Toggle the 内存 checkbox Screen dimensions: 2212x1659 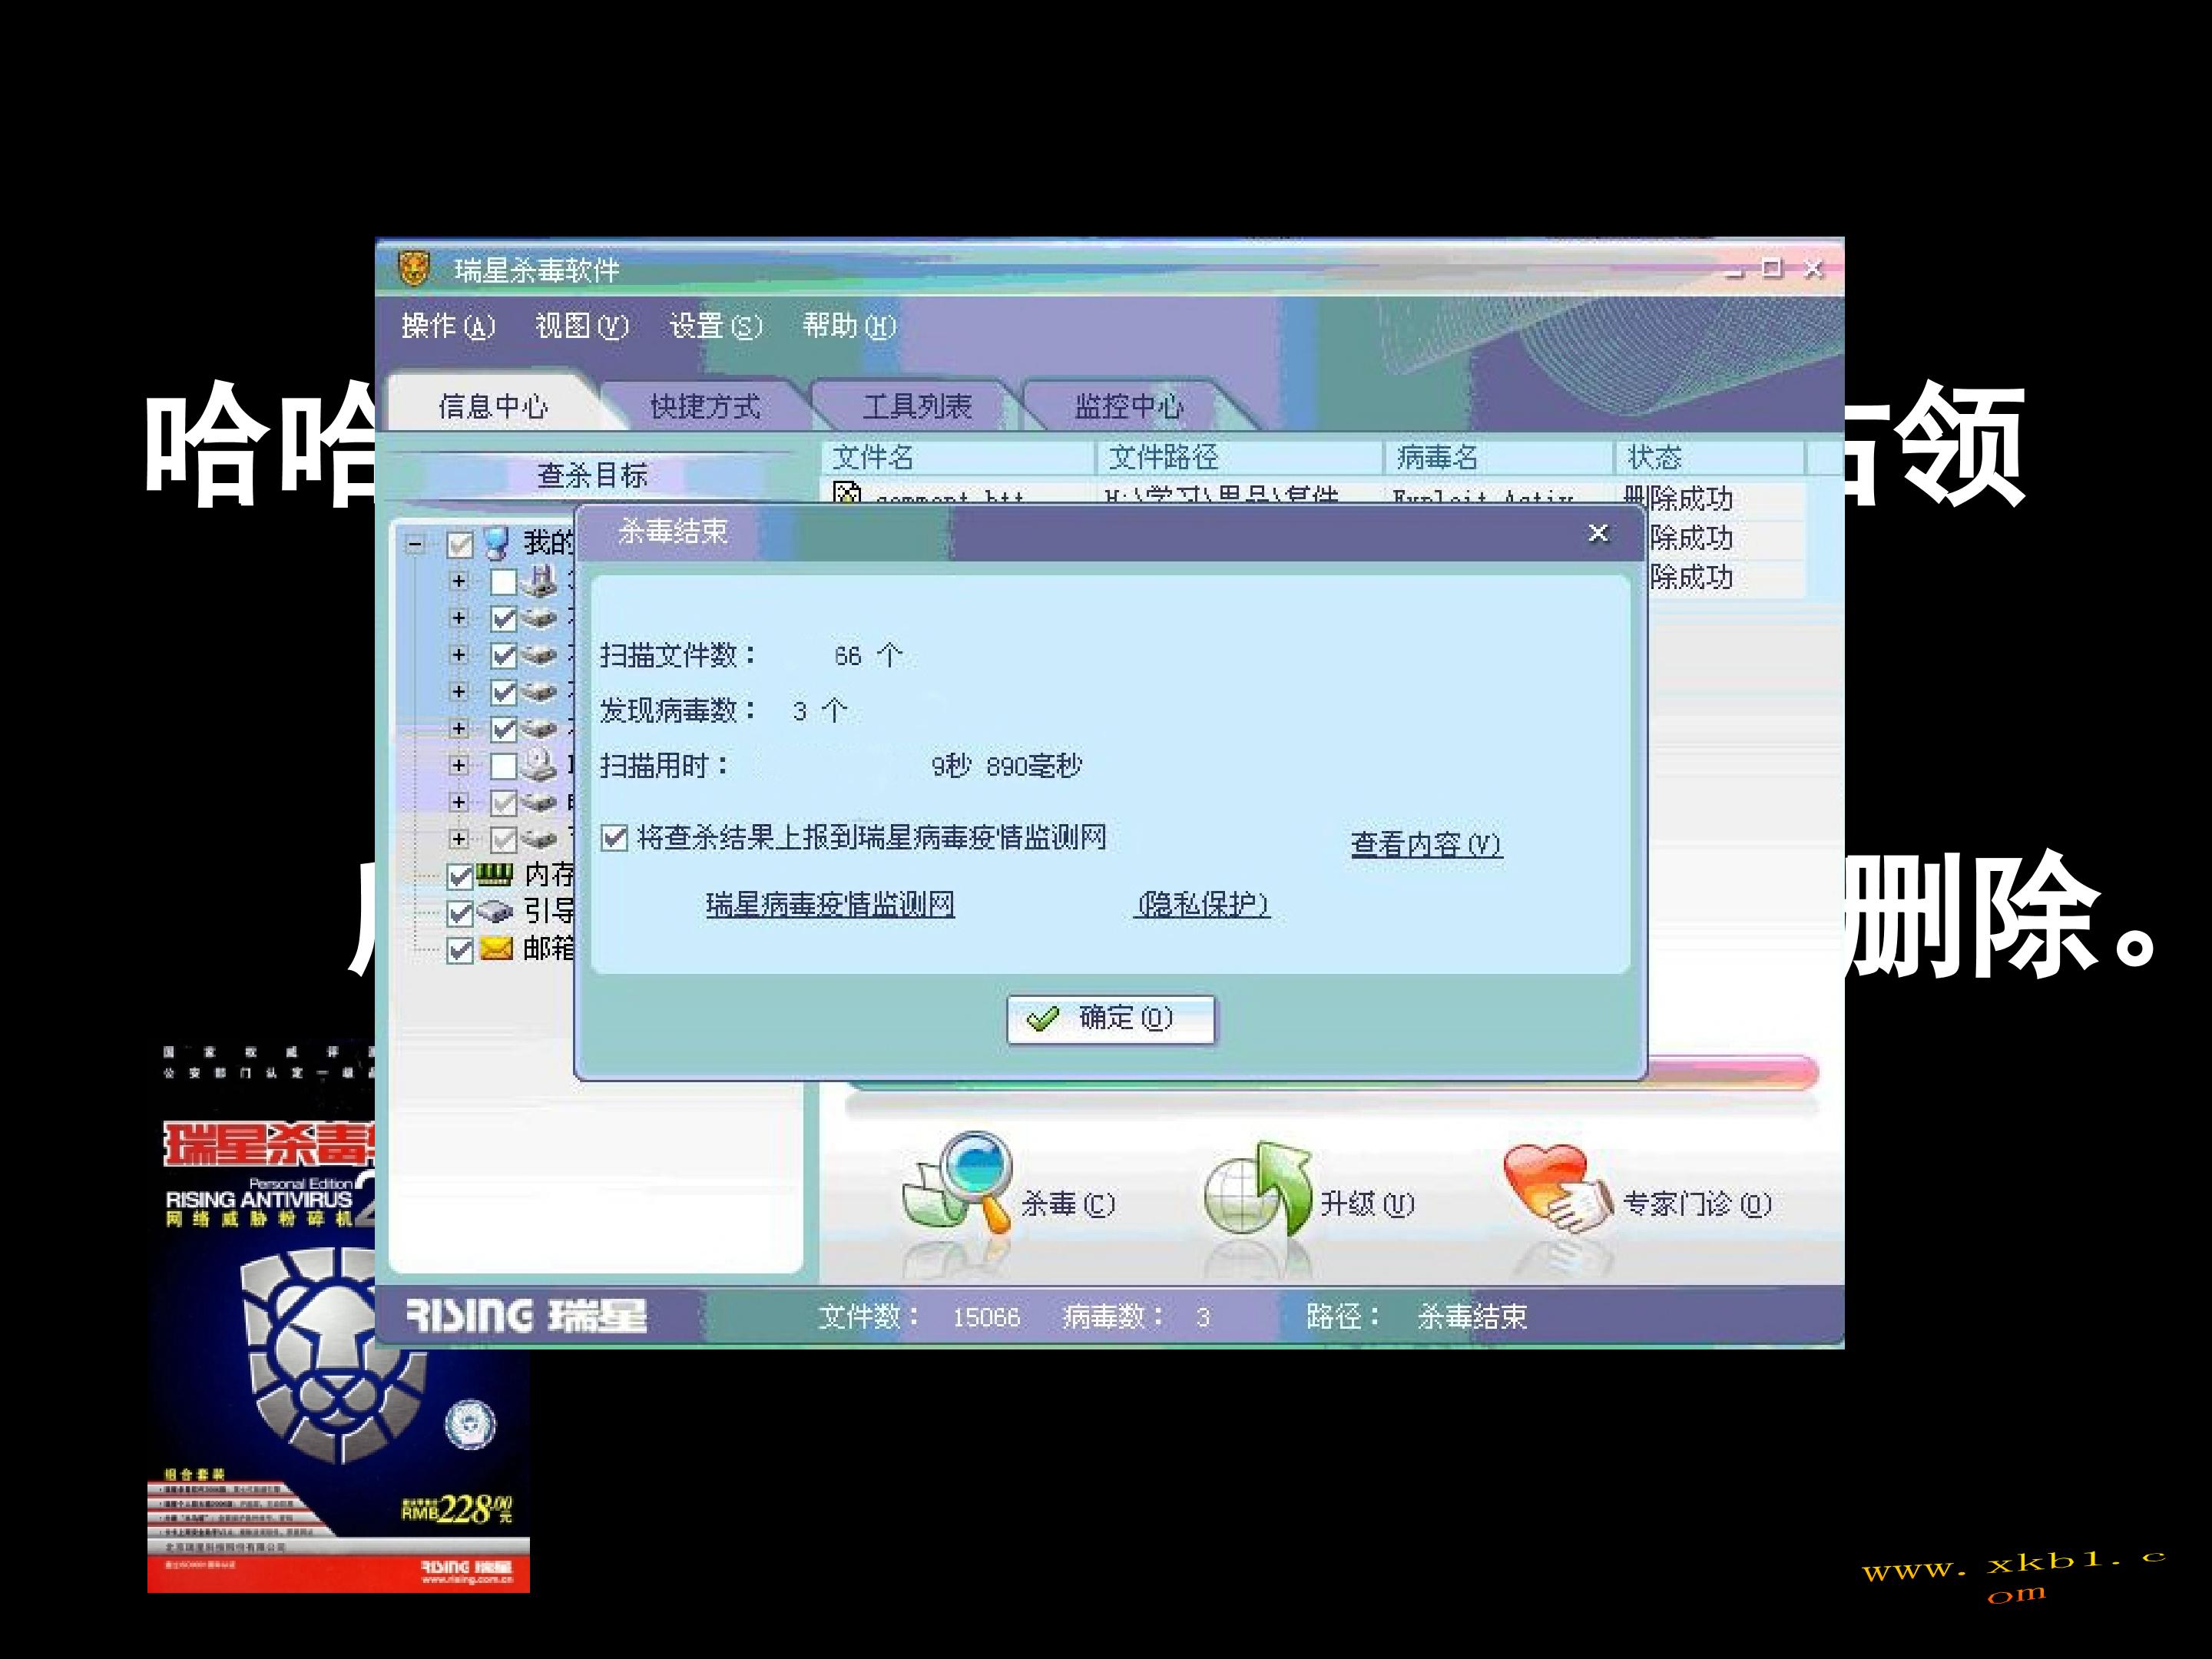coord(459,876)
